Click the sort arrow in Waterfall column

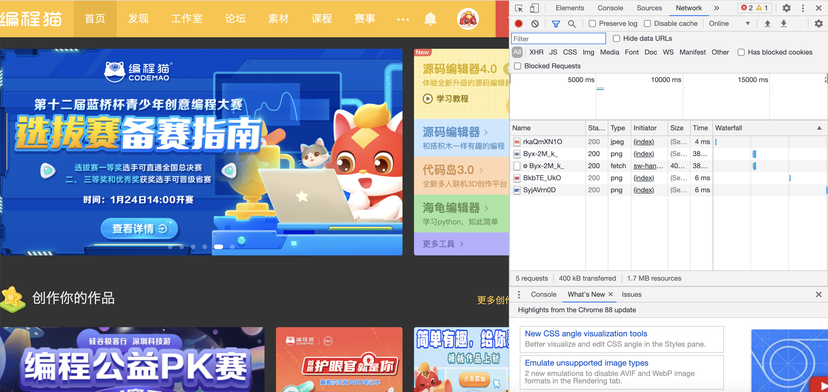pyautogui.click(x=819, y=128)
